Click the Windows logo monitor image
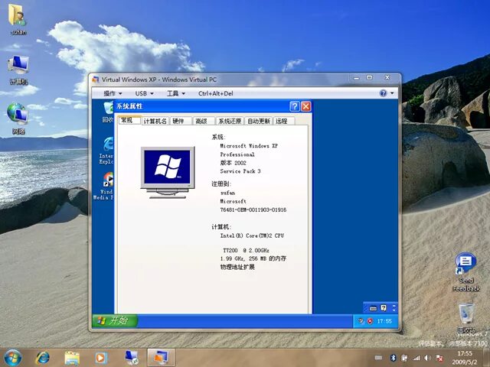490x367 pixels. pyautogui.click(x=168, y=172)
